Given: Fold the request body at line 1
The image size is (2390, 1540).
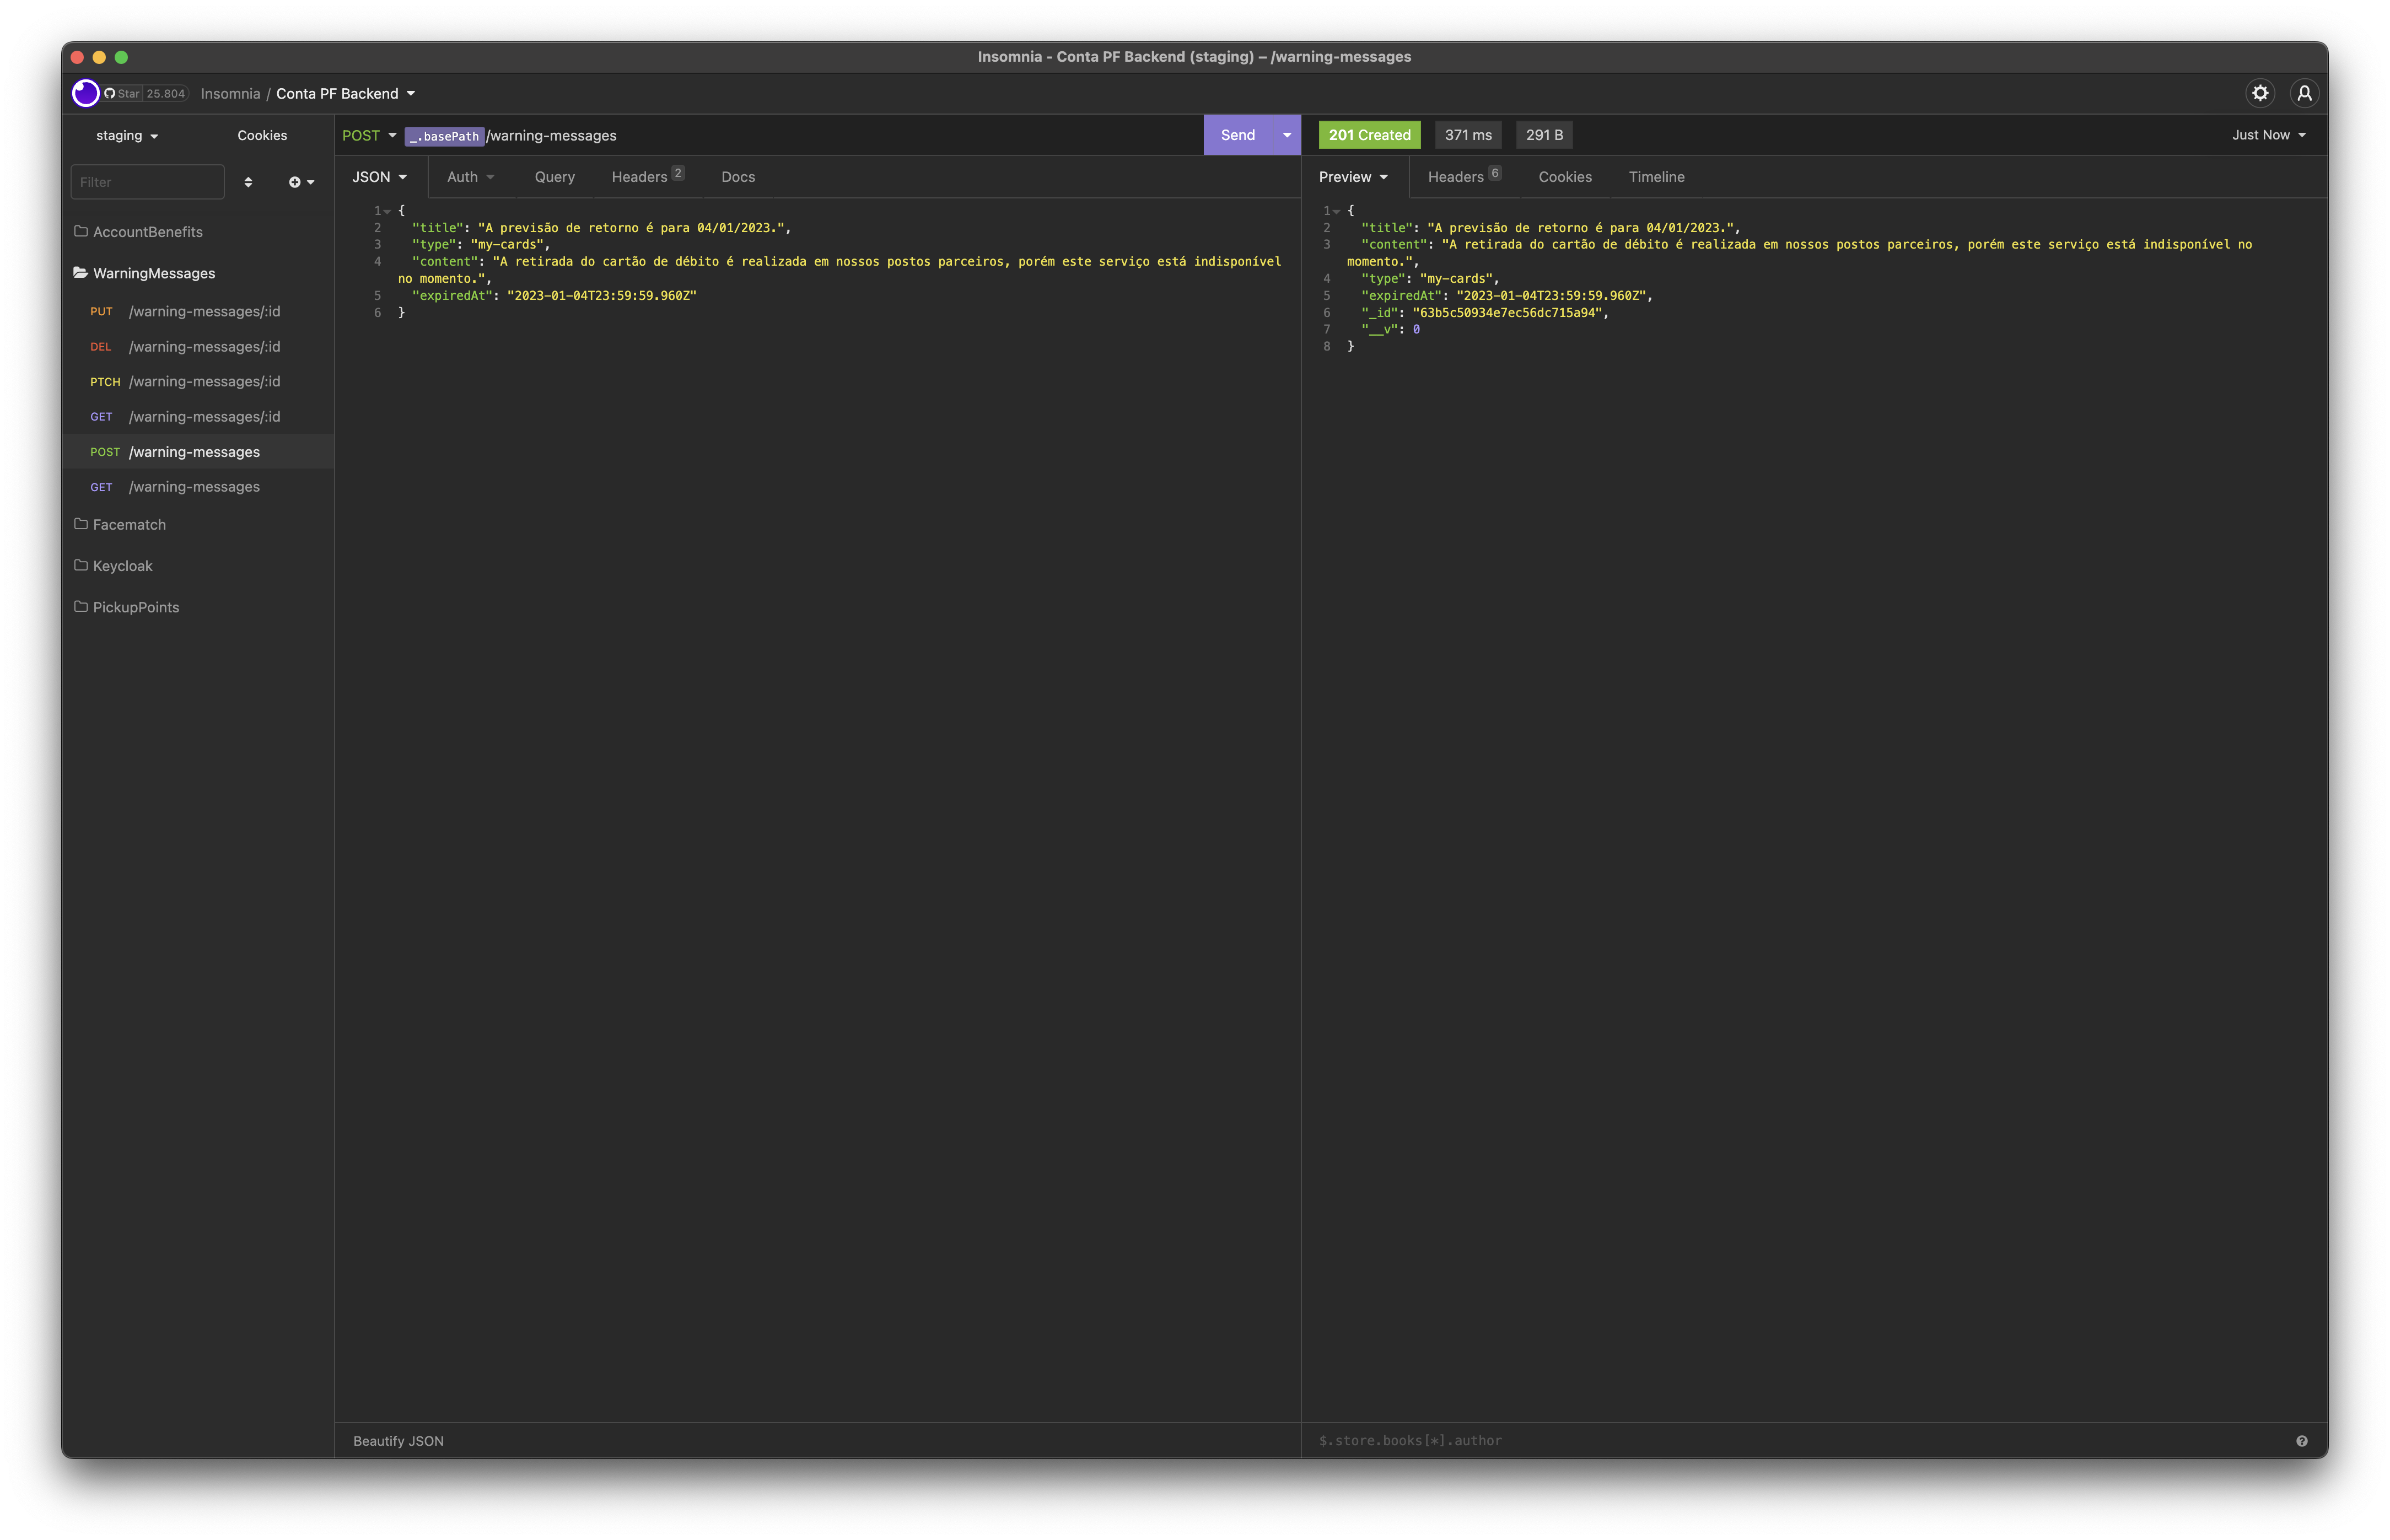Looking at the screenshot, I should tap(387, 211).
